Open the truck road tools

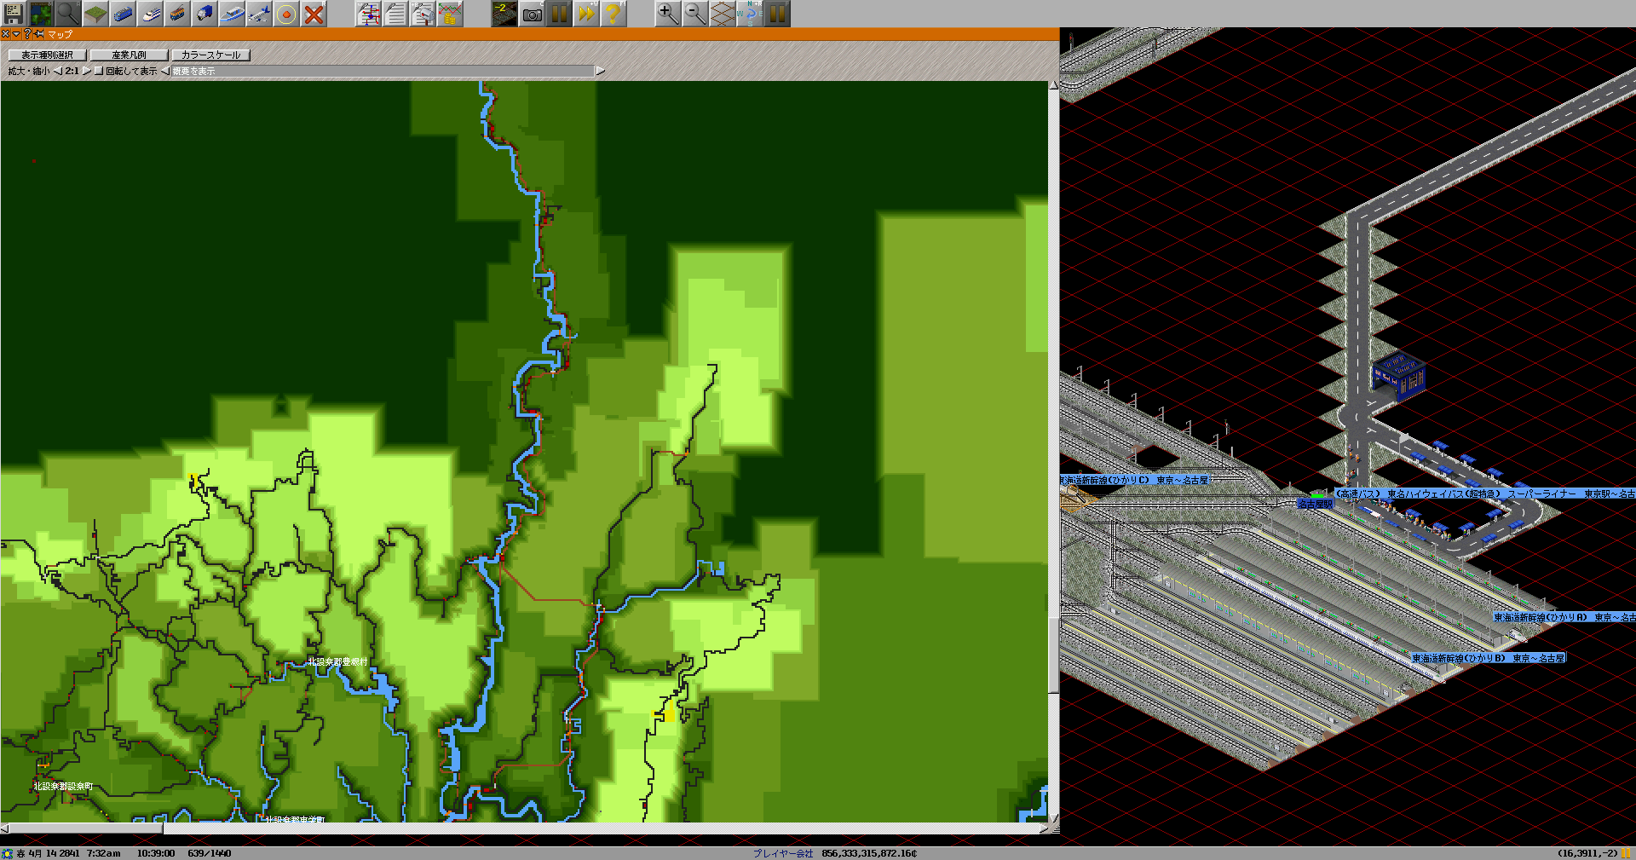tap(204, 14)
